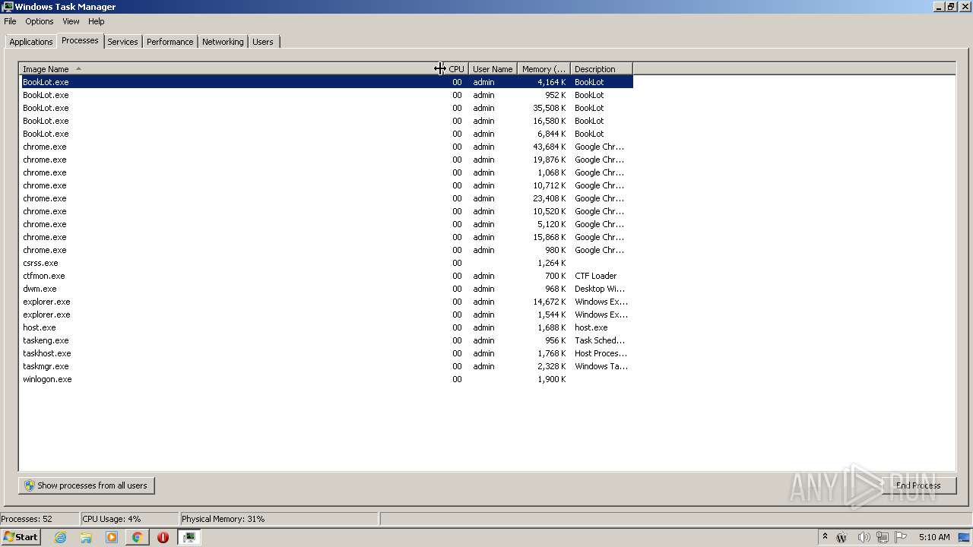Click Show Desktop button beside clock
This screenshot has height=547, width=973.
click(x=965, y=537)
